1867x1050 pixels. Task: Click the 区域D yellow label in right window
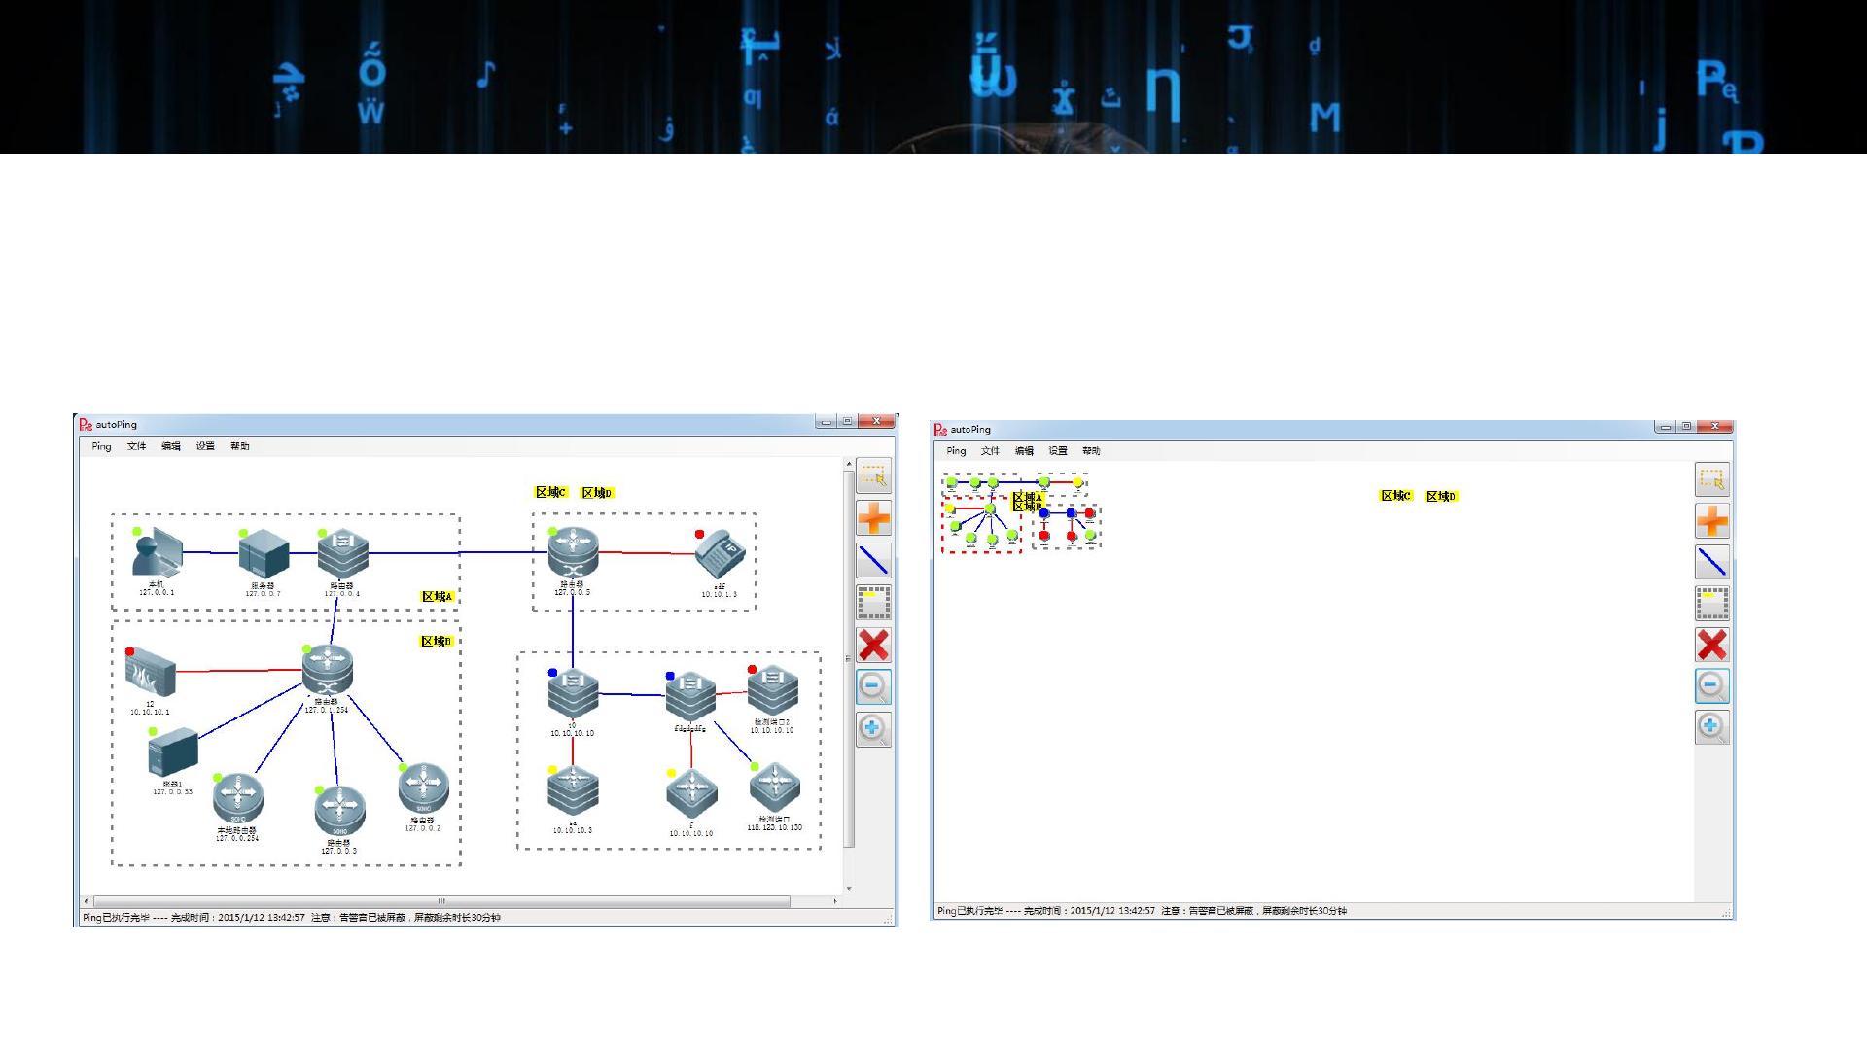(x=1441, y=496)
